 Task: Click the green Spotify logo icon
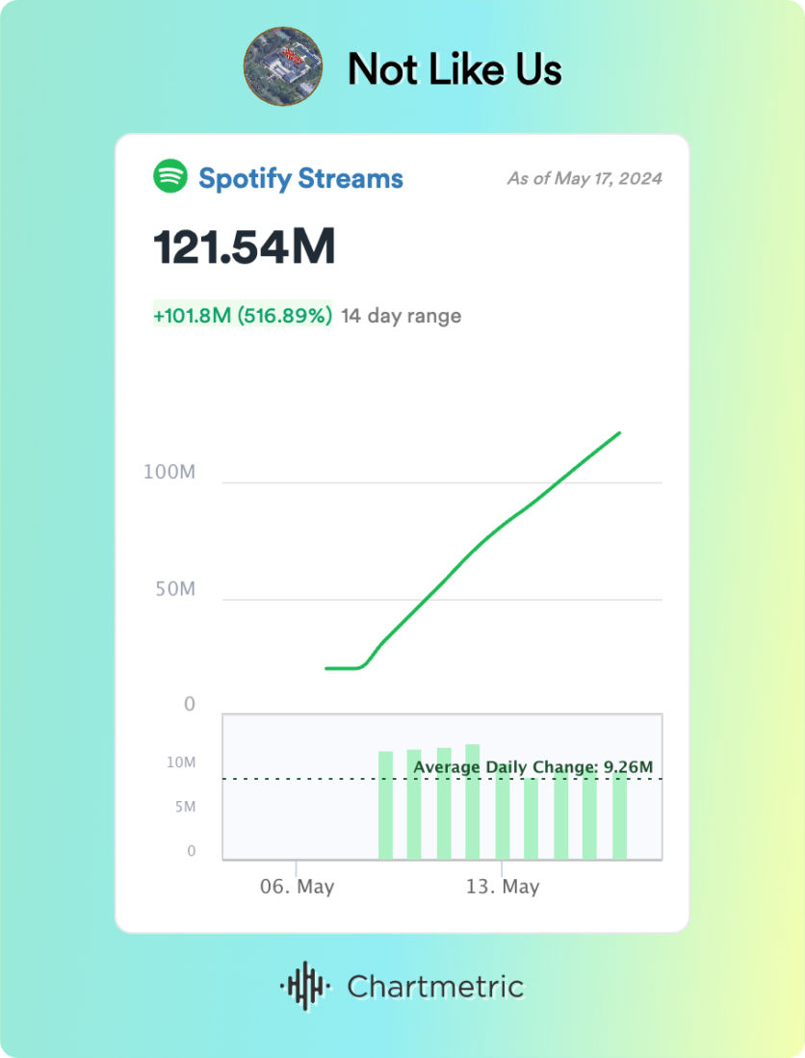pos(170,177)
